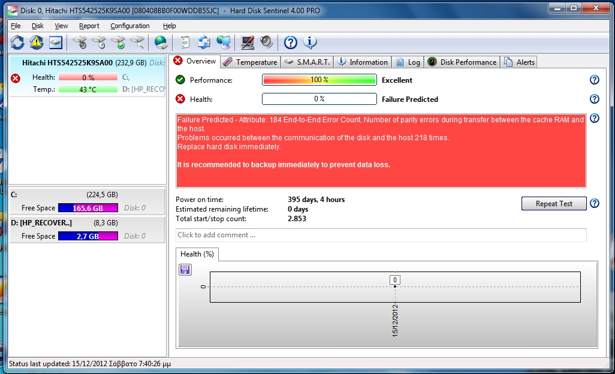Click the '2.853' start/stop count value
Image resolution: width=615 pixels, height=374 pixels.
coord(297,219)
